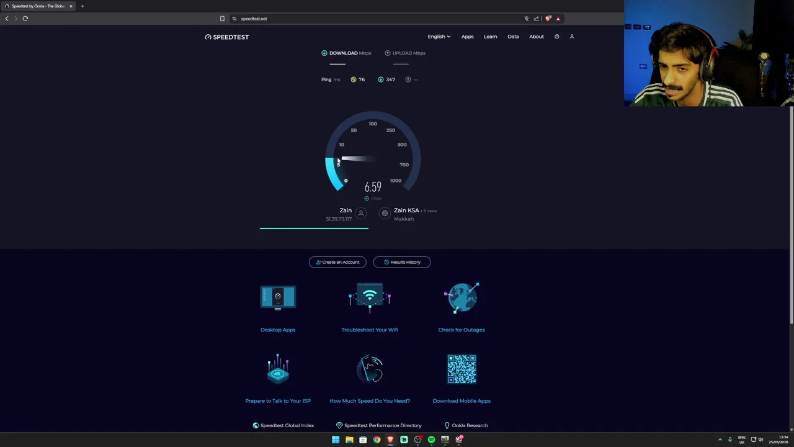Click the upload latency icon with dashes

tap(408, 79)
